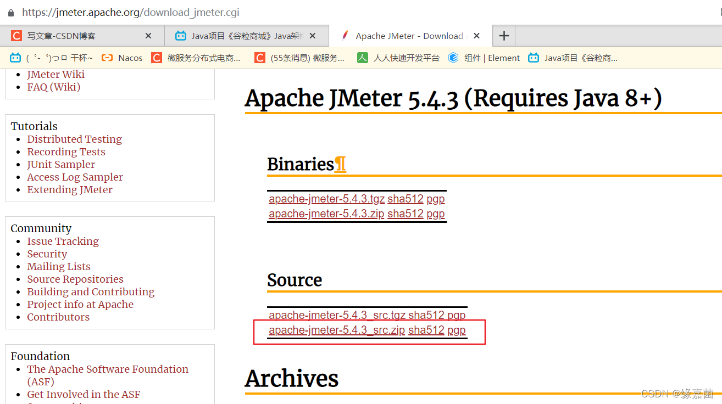Image resolution: width=722 pixels, height=404 pixels.
Task: Open the 微服务分布式电商 bookmark
Action: [x=196, y=58]
